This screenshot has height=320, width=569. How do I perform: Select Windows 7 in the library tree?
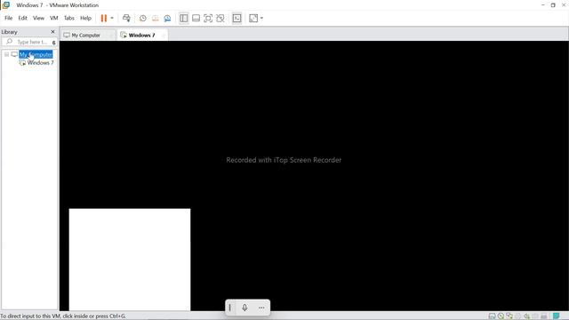[40, 63]
